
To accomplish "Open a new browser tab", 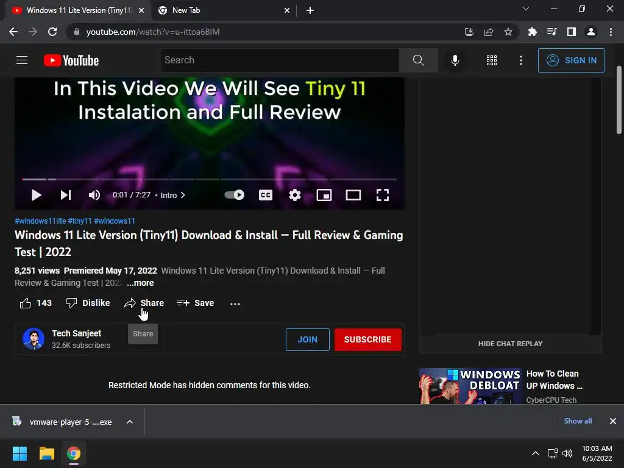I will pos(310,10).
